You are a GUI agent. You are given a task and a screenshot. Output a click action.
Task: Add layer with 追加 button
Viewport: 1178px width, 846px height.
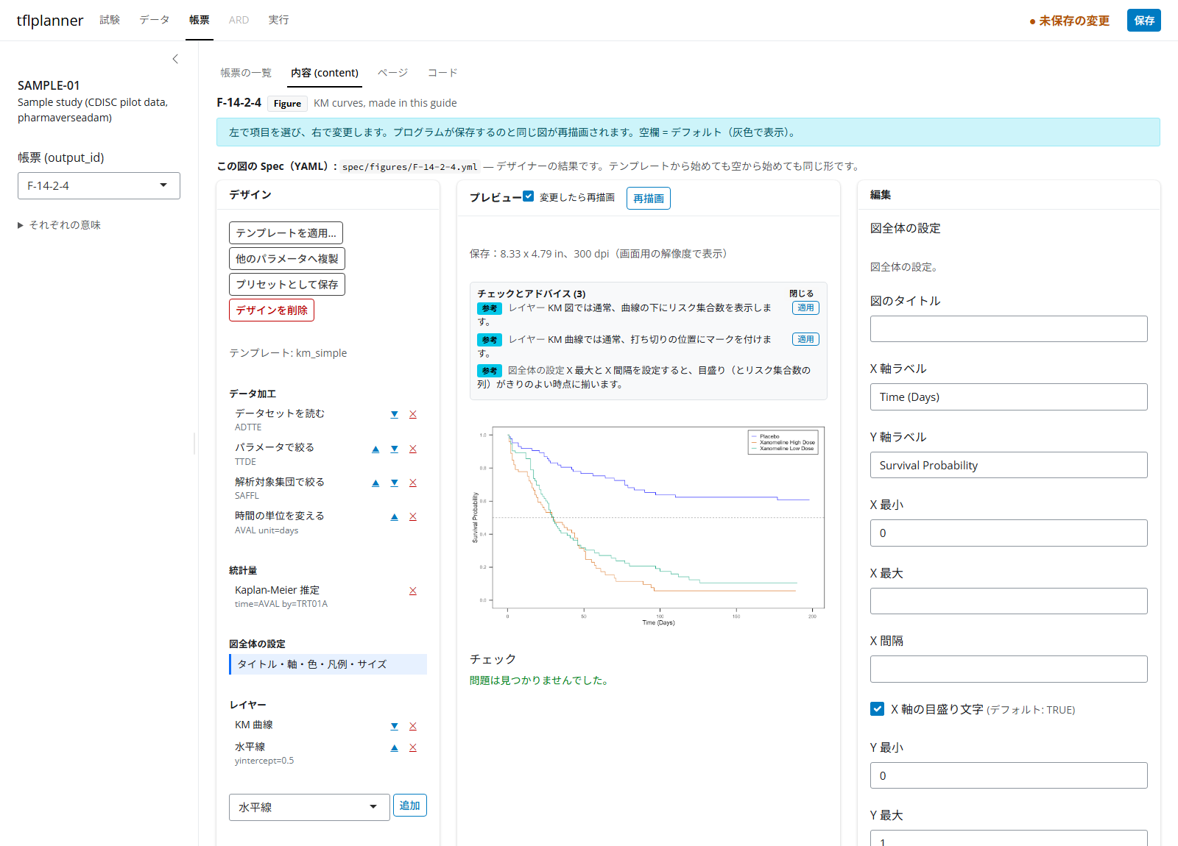coord(410,806)
